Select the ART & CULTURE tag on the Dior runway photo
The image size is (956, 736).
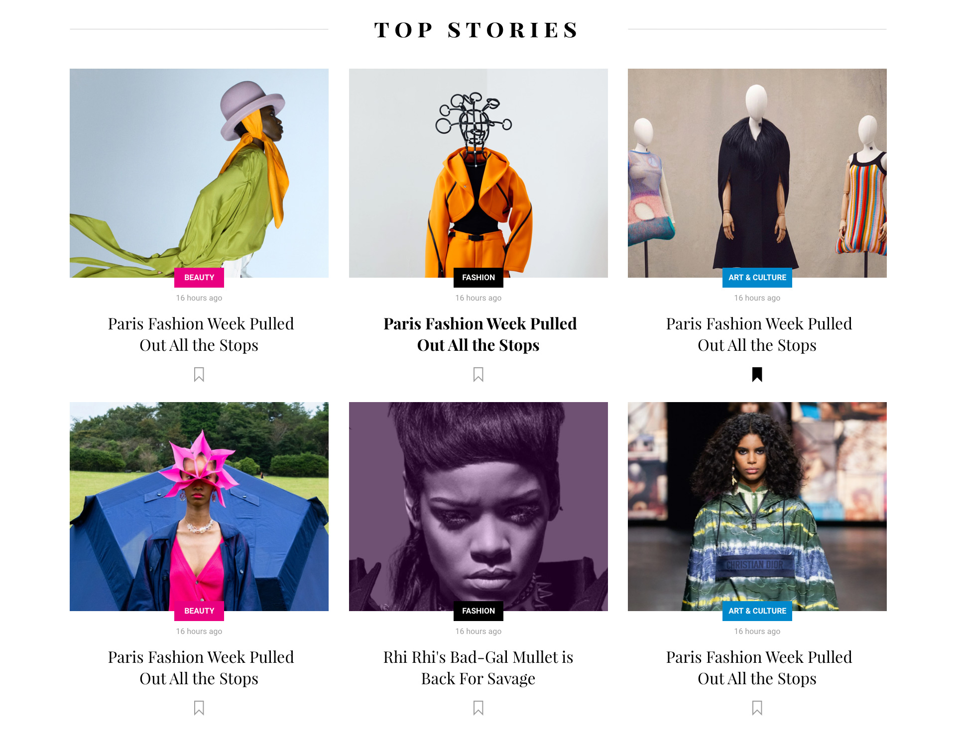757,611
